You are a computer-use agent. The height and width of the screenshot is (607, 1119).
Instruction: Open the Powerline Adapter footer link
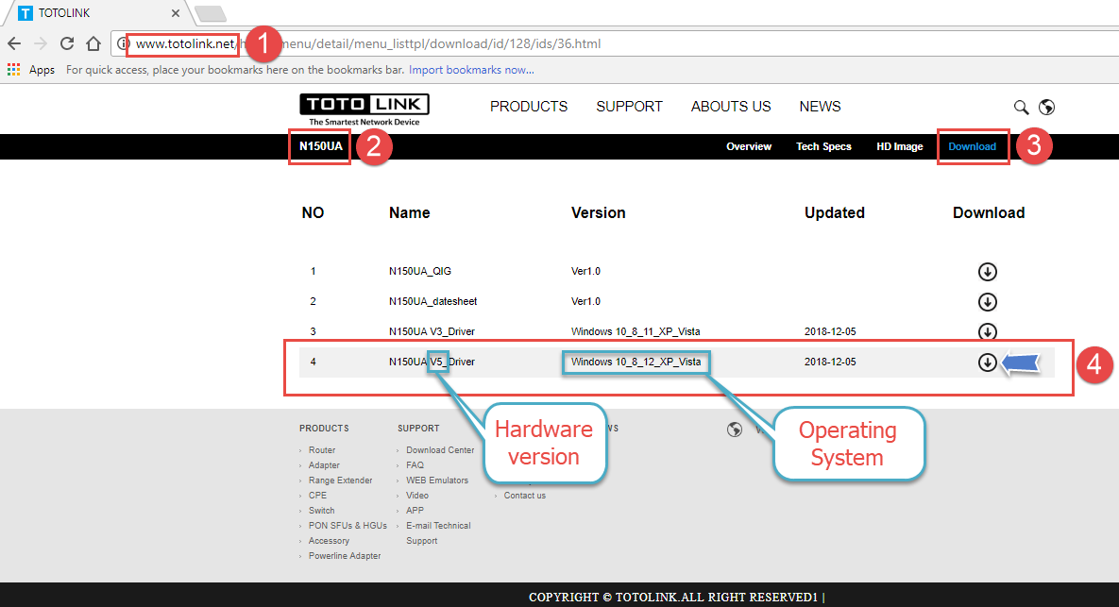[x=345, y=556]
